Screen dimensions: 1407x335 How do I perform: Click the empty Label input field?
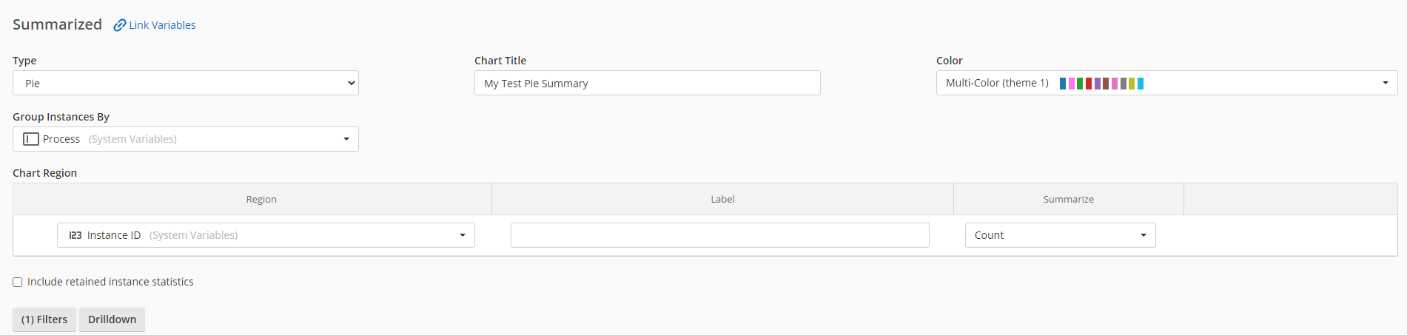tap(719, 235)
